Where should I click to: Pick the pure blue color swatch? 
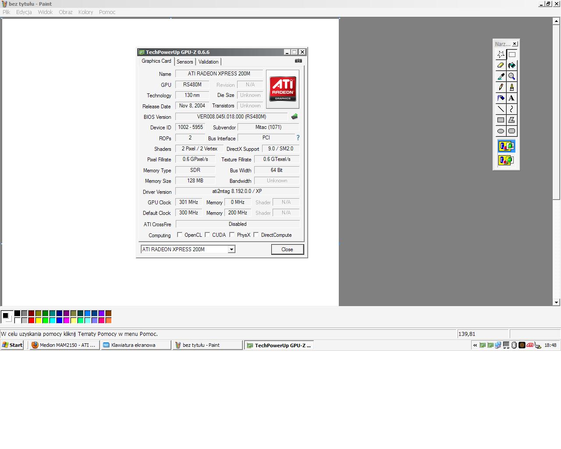[59, 320]
